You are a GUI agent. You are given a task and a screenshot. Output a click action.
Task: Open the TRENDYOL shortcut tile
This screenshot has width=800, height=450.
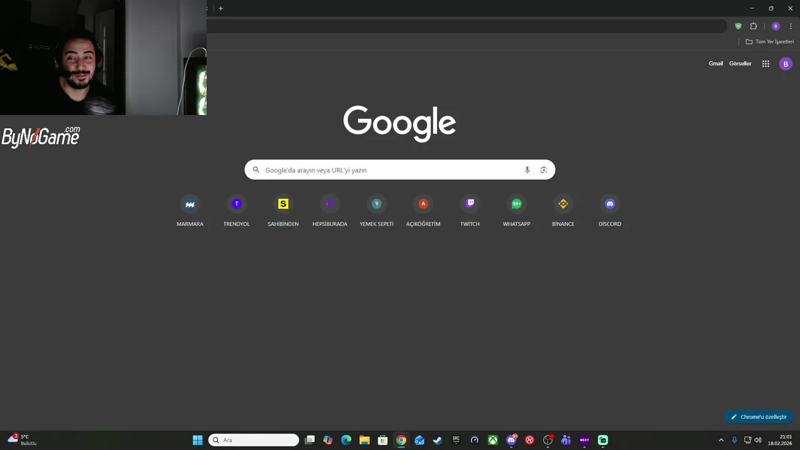(236, 211)
